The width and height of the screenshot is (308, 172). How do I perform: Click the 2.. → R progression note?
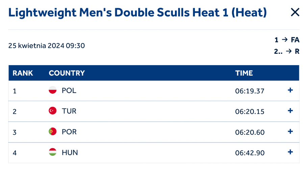tap(287, 51)
